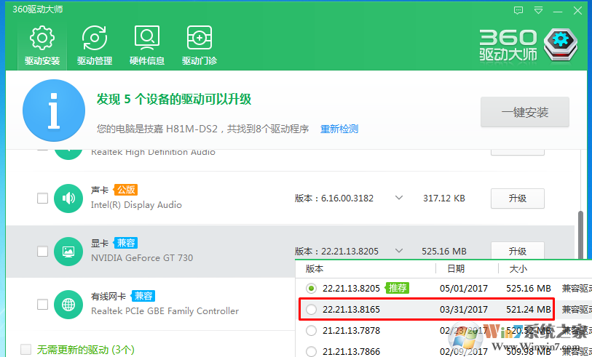Click the wired network globe icon
Screen dimensions: 592x357
coord(68,304)
